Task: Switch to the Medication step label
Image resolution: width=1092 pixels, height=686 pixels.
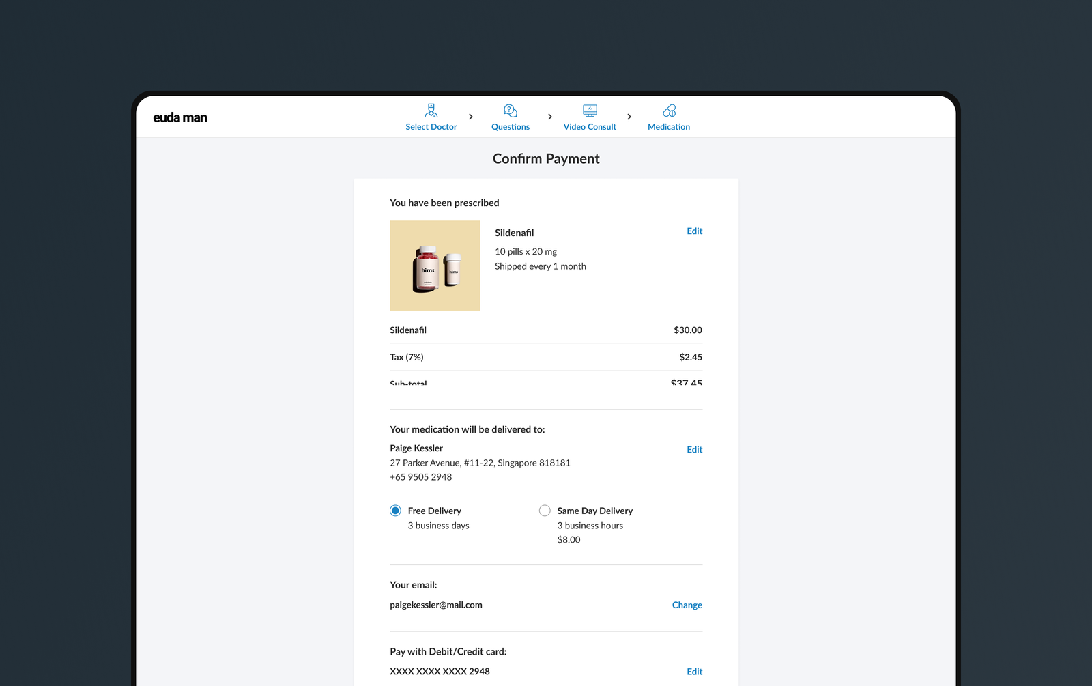Action: tap(669, 127)
